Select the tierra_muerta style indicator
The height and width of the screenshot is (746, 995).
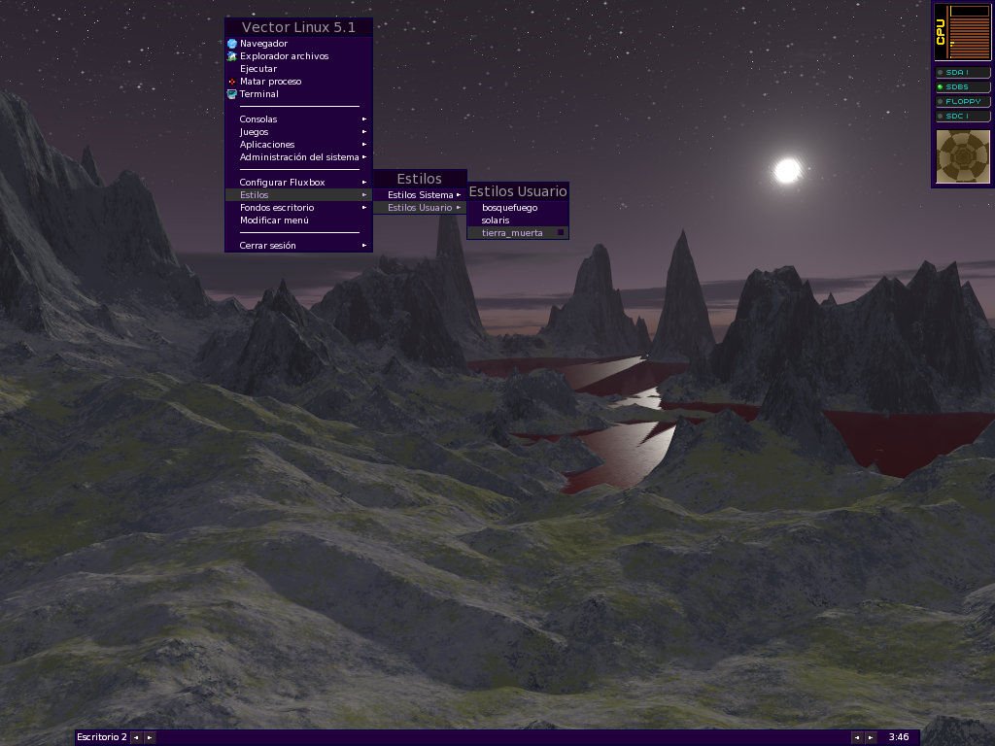click(x=561, y=233)
